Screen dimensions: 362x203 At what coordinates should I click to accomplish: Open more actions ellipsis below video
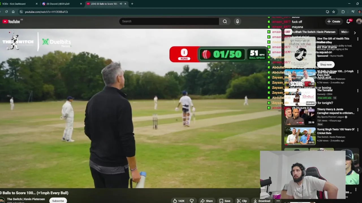point(278,201)
